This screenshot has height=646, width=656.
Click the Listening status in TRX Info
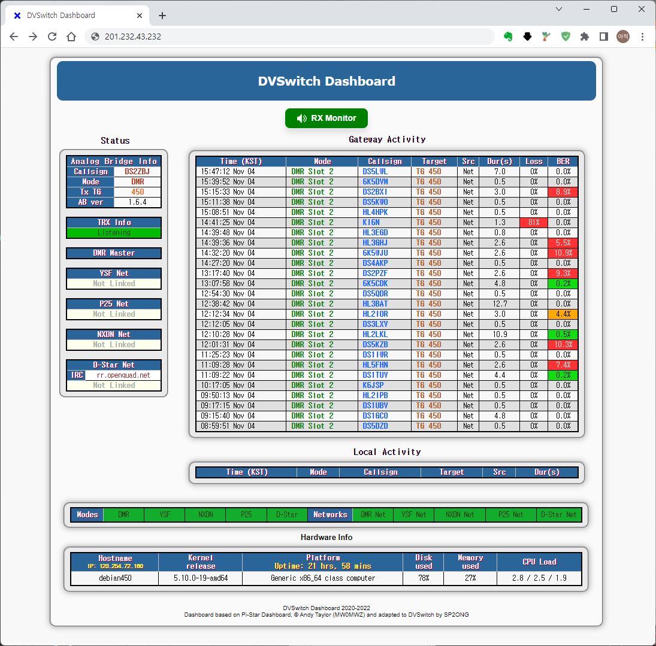click(x=114, y=232)
